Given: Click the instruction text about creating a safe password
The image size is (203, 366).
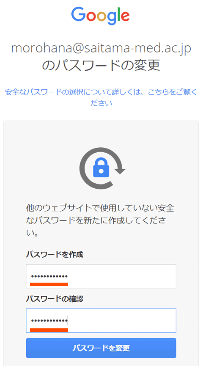Looking at the screenshot, I should pyautogui.click(x=100, y=220).
